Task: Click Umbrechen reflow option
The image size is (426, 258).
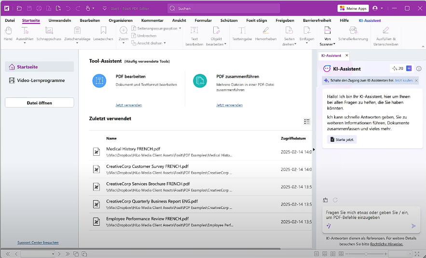Action: click(144, 36)
